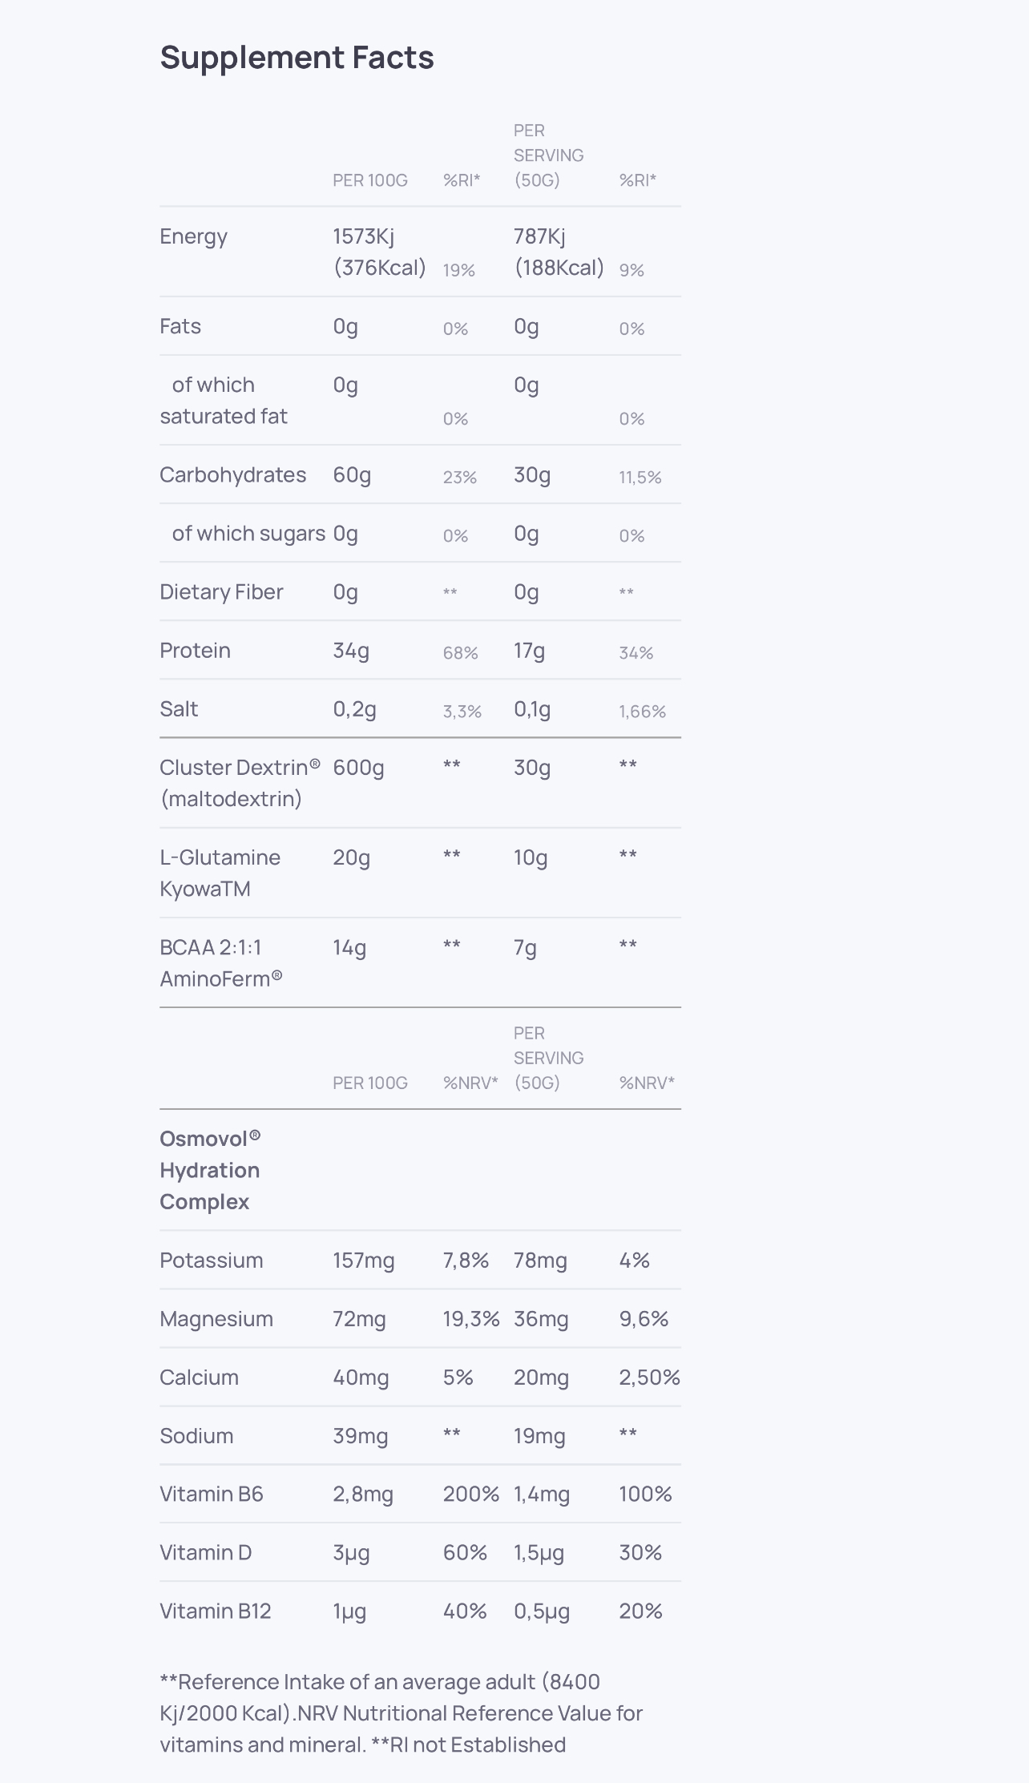Click the Reference Intake footnote text
Viewport: 1029px width, 1783px height.
click(401, 1713)
